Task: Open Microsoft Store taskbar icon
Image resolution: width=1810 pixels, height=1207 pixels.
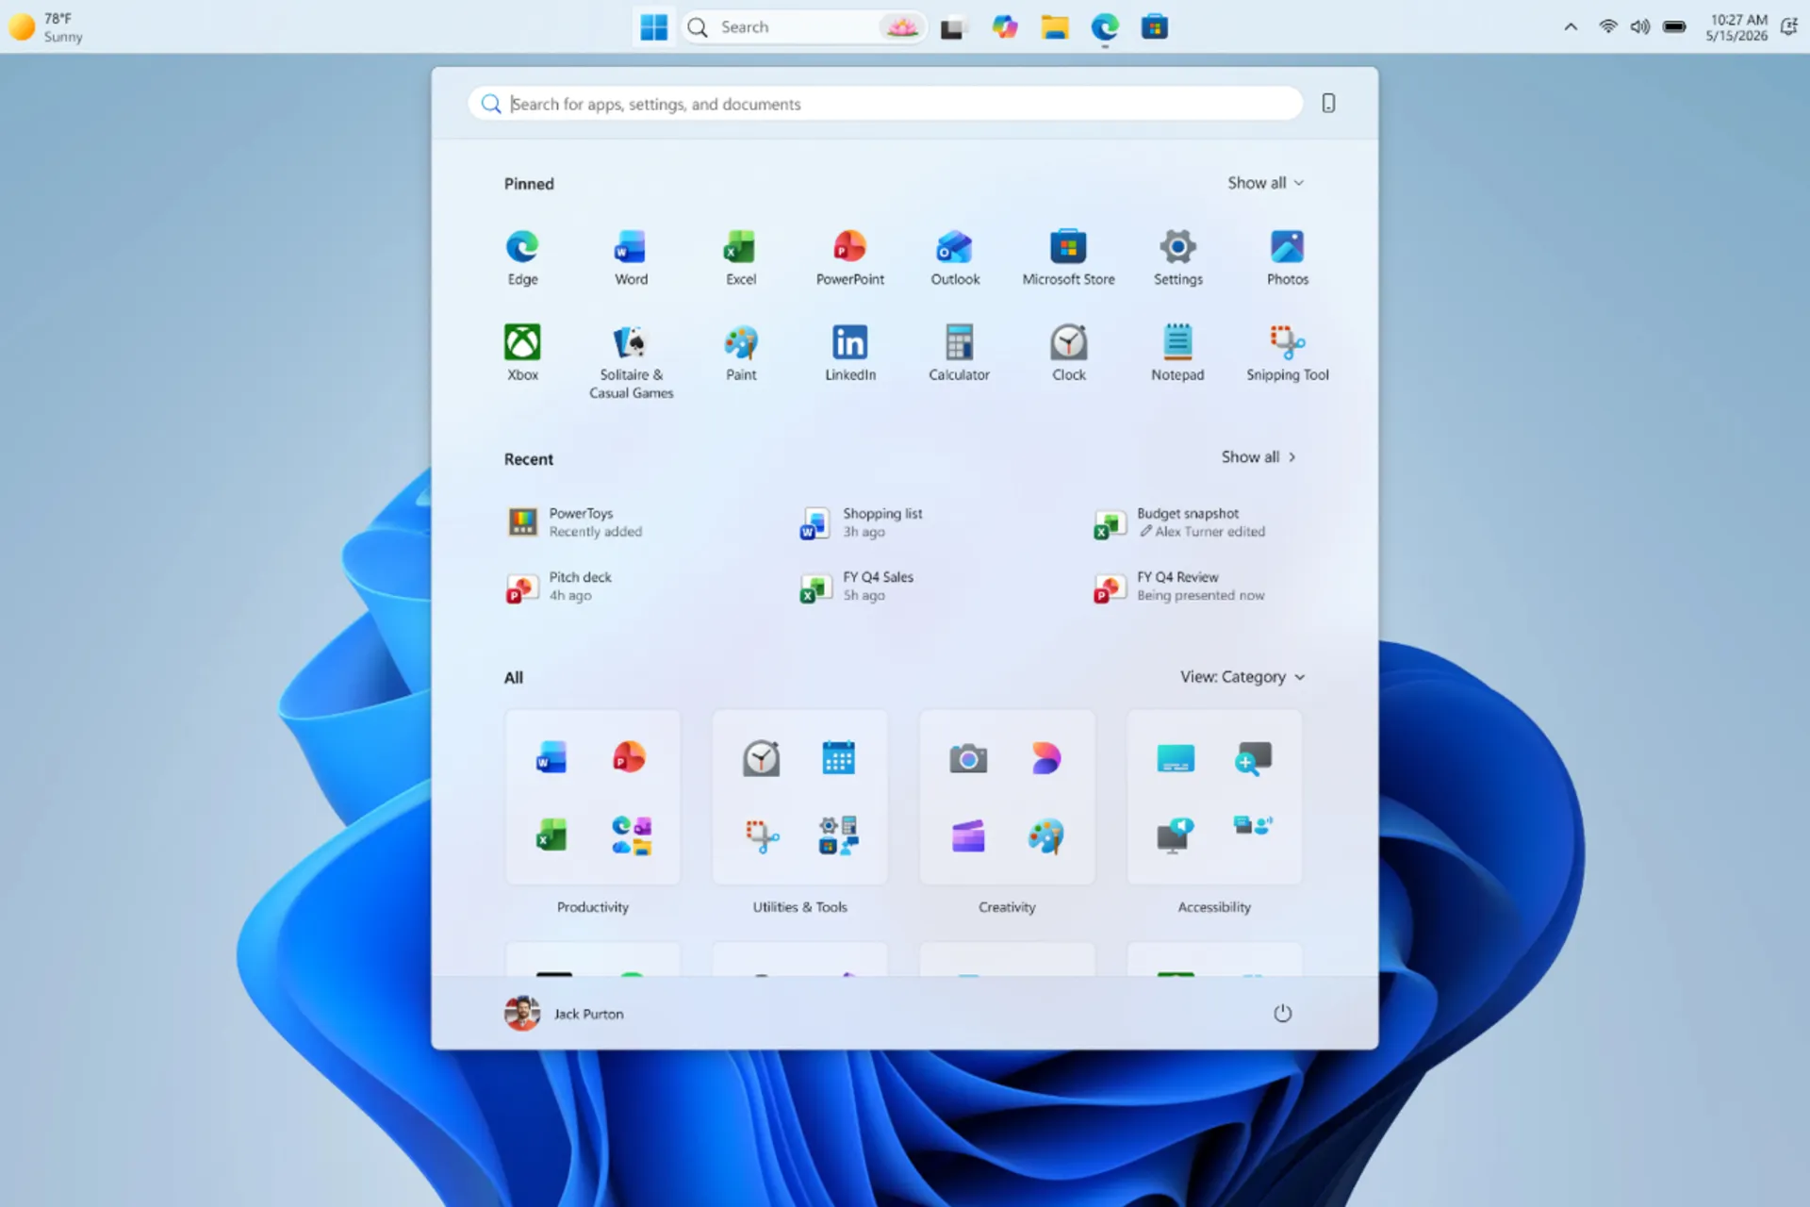Action: 1154,27
